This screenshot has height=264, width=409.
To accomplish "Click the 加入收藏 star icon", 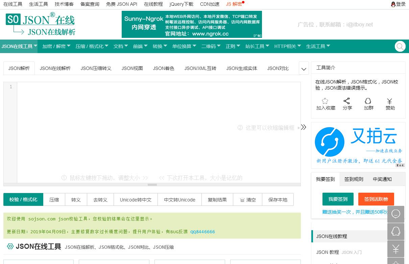I will click(325, 101).
